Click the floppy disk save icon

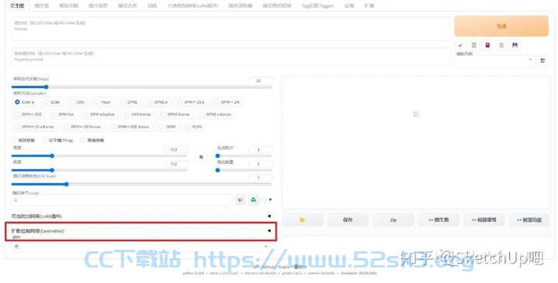click(515, 45)
